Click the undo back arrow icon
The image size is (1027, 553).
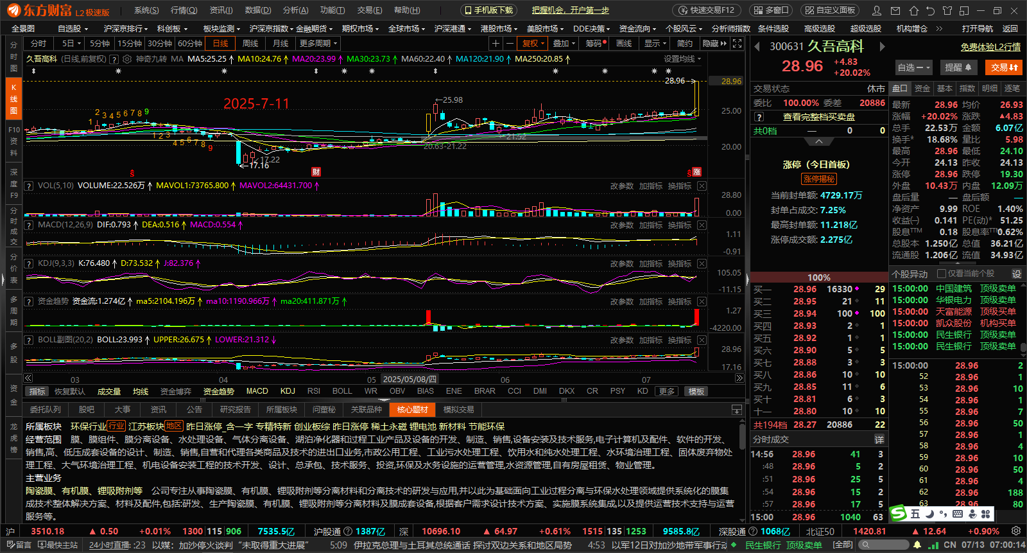tap(930, 10)
